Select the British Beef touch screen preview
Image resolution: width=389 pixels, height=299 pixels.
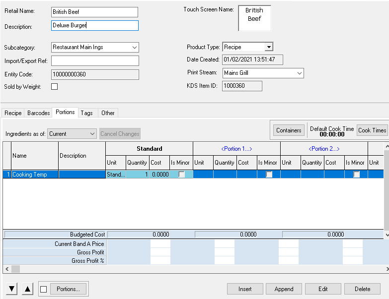pyautogui.click(x=254, y=18)
